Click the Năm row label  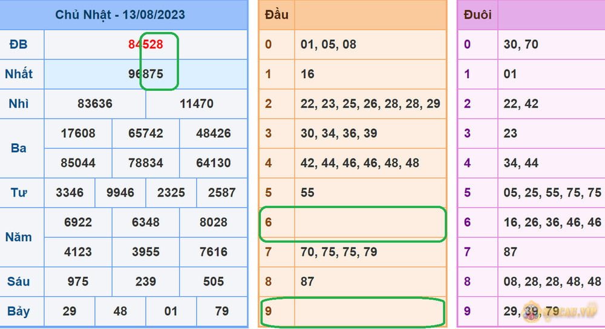click(x=19, y=237)
